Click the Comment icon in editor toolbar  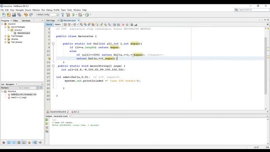click(x=132, y=24)
